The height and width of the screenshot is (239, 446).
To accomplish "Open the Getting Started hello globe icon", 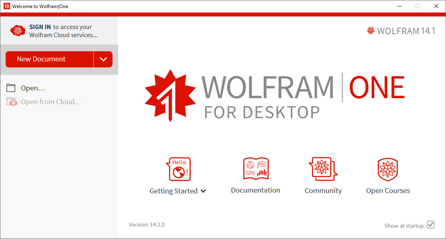I will [x=178, y=169].
